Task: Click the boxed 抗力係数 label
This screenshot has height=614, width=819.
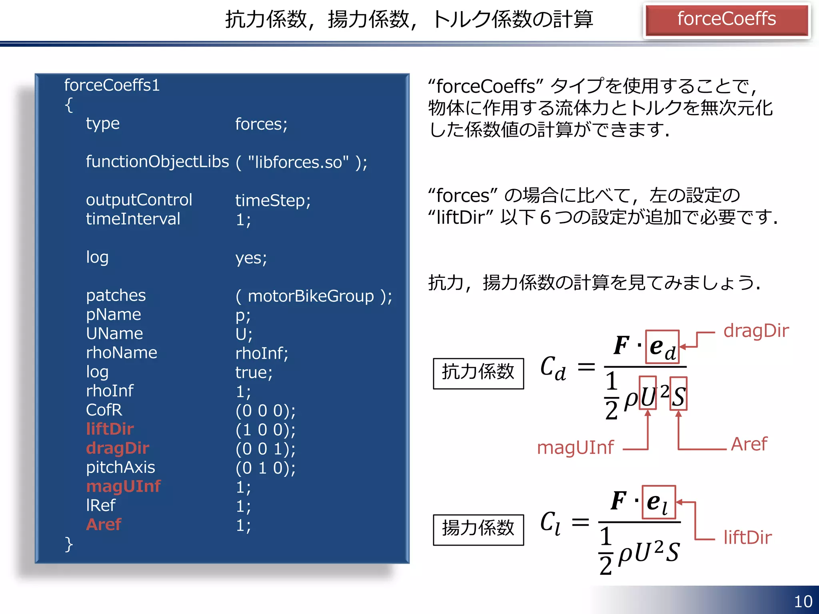Action: tap(478, 373)
